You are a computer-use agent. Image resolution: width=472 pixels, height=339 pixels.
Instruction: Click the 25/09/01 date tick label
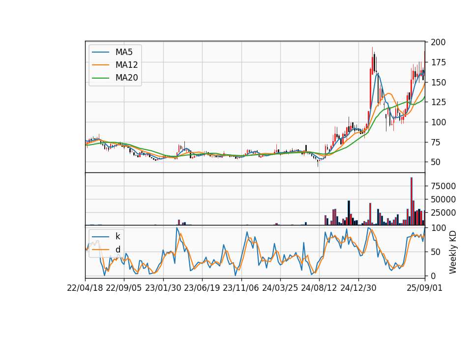(425, 288)
